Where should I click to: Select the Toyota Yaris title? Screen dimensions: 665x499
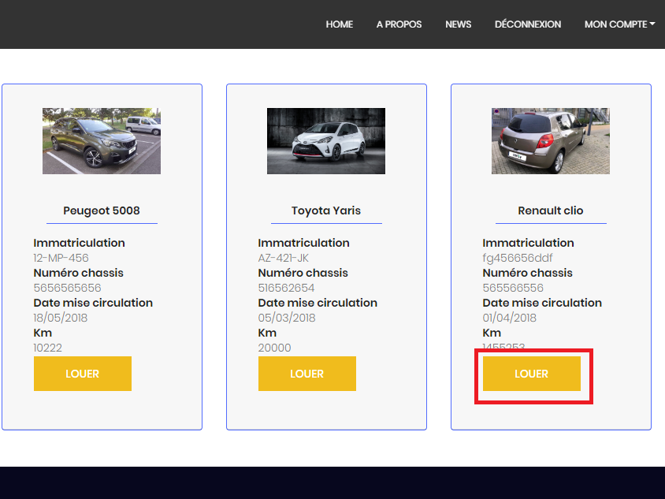point(326,210)
